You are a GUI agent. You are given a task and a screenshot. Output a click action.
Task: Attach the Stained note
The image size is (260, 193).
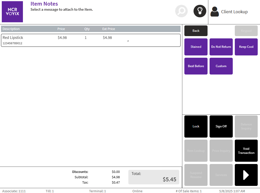point(196,47)
